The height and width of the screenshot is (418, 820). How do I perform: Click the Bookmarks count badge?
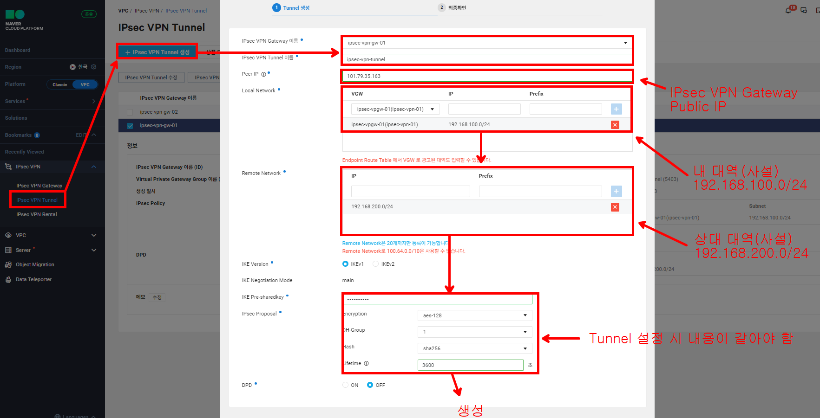(x=37, y=135)
